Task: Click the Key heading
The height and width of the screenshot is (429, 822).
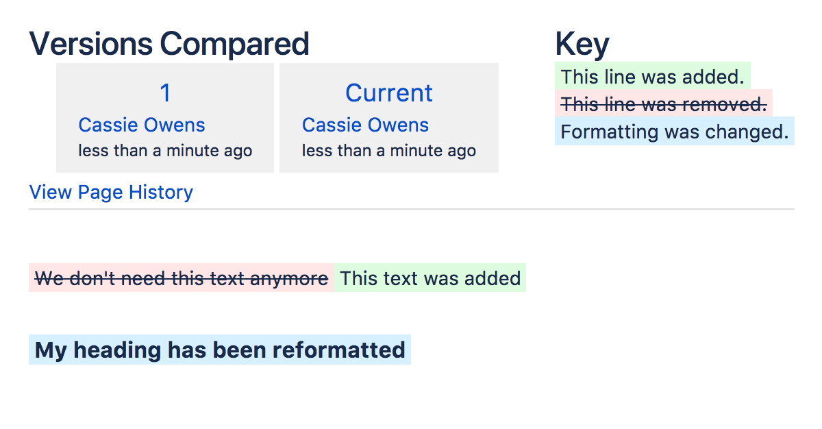Action: coord(582,44)
